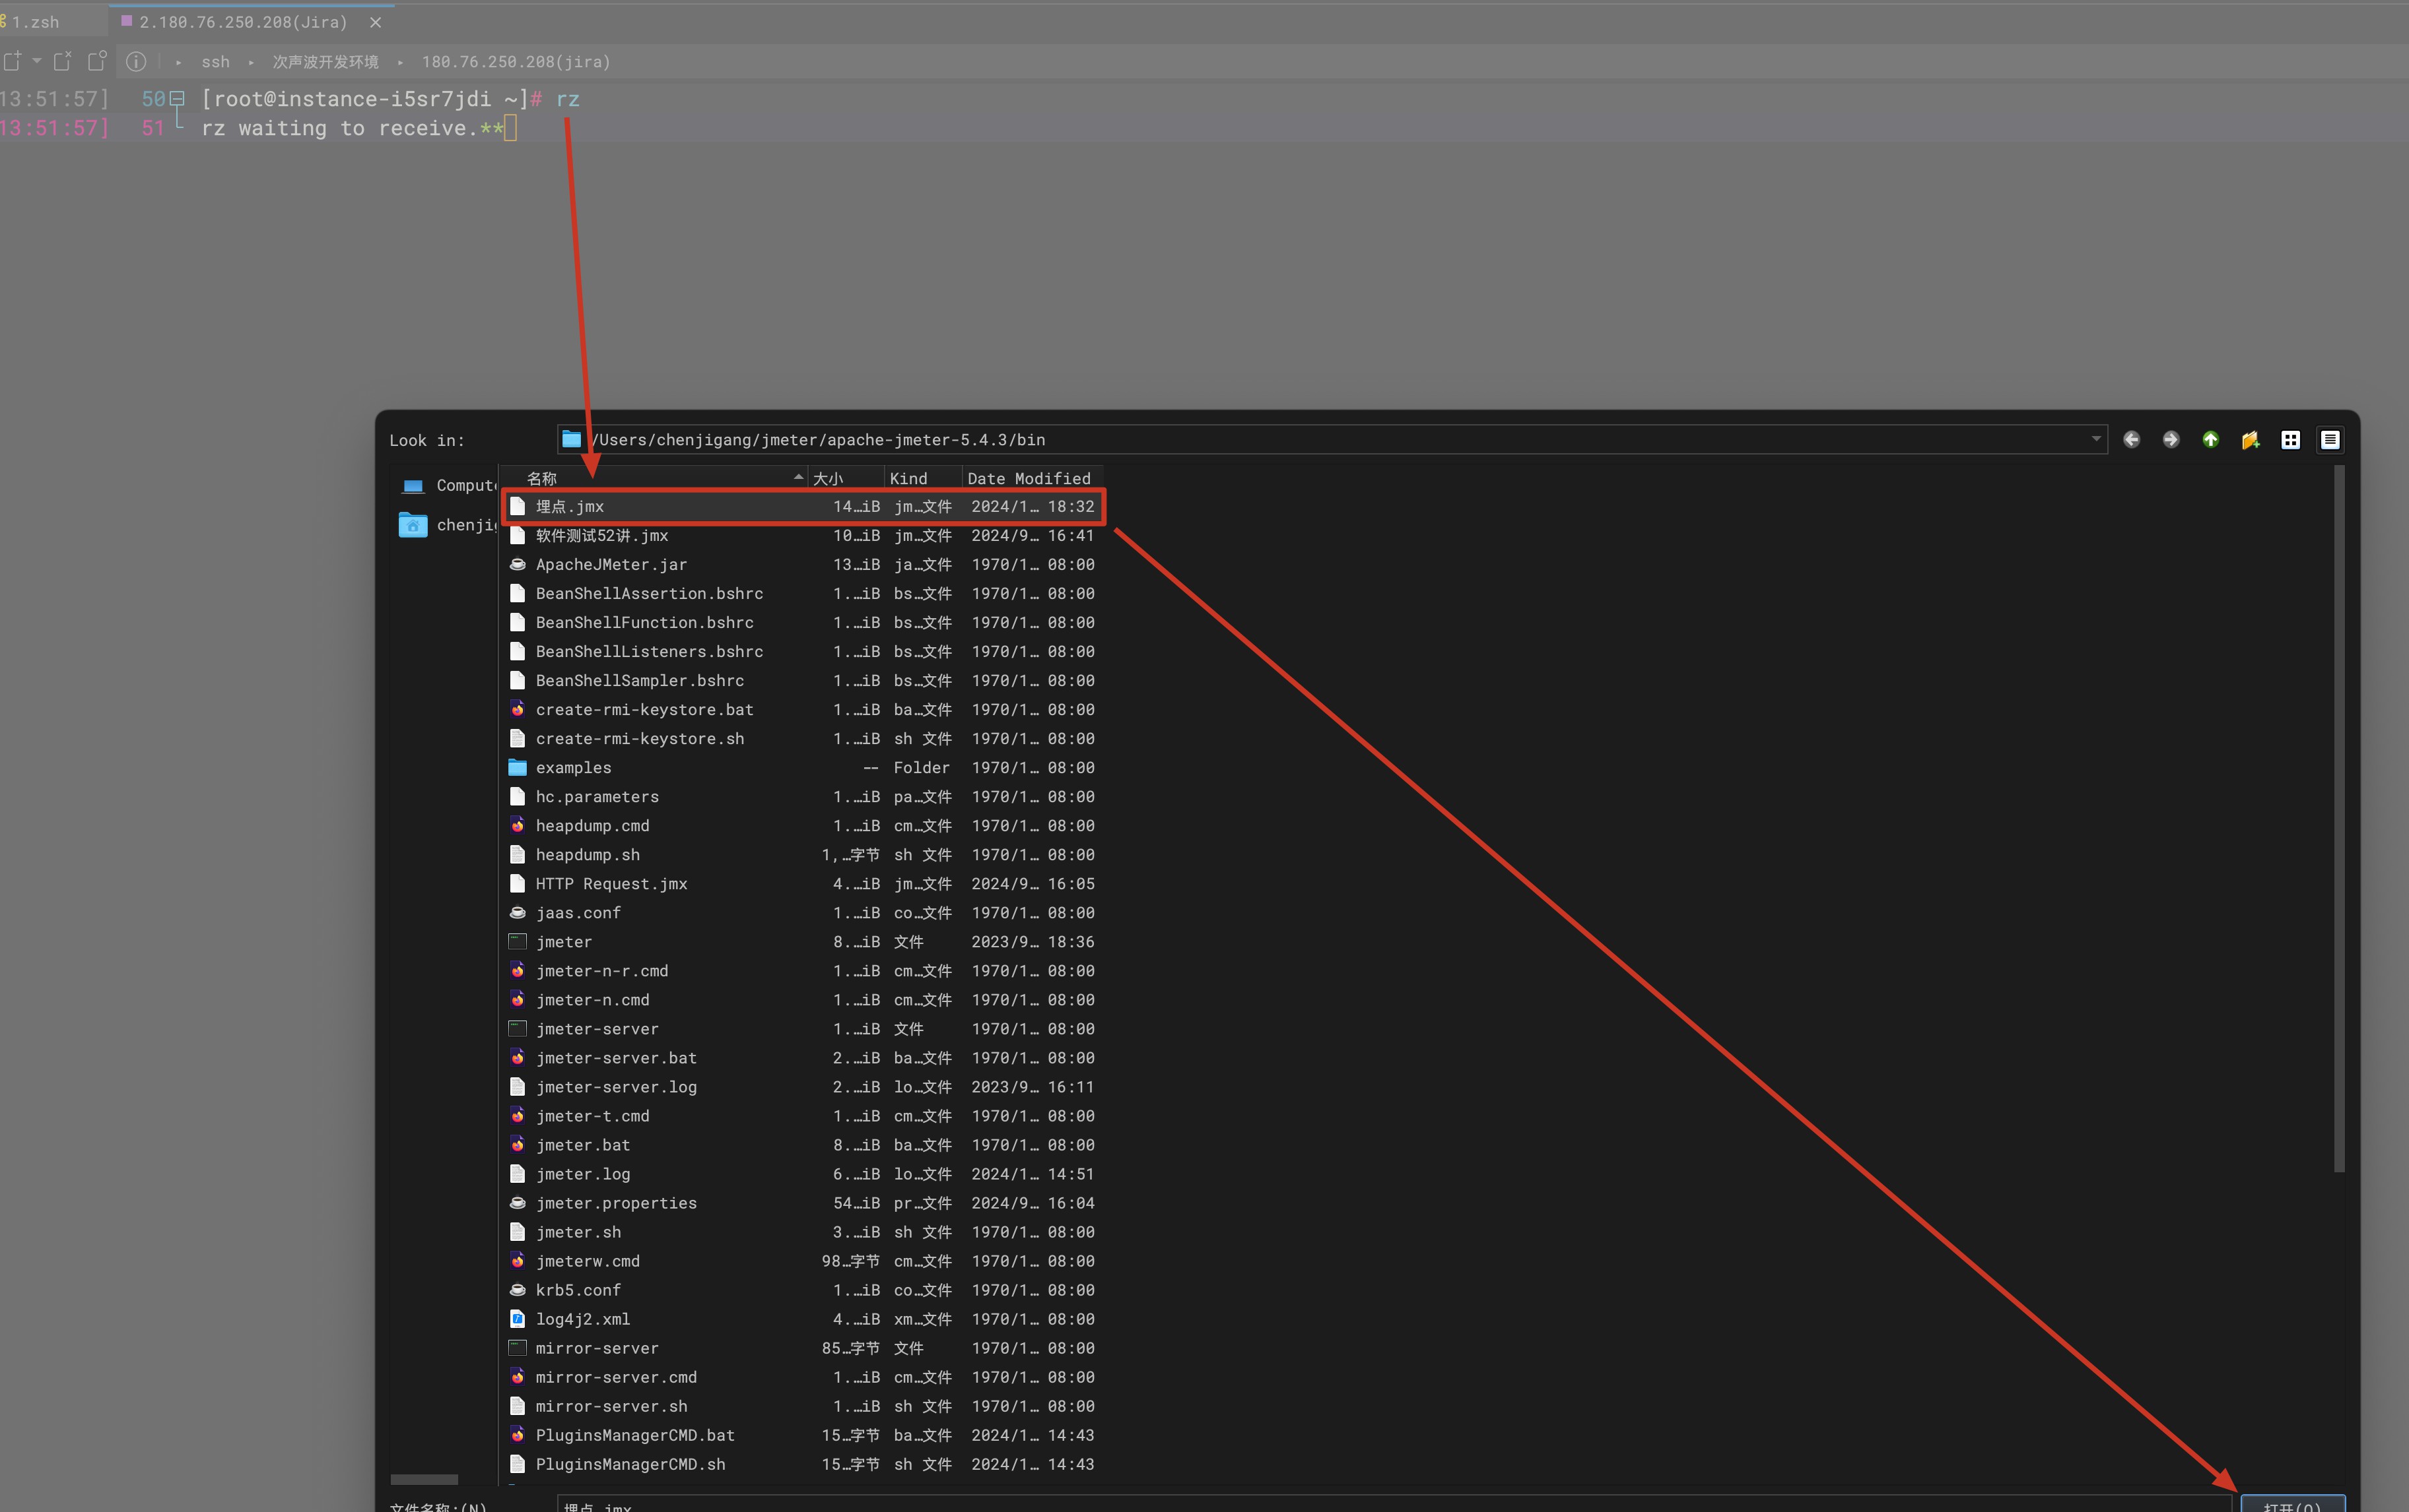Screen dimensions: 2409x1512
Task: Click the file list vertical scrollbar
Action: [x=2339, y=819]
